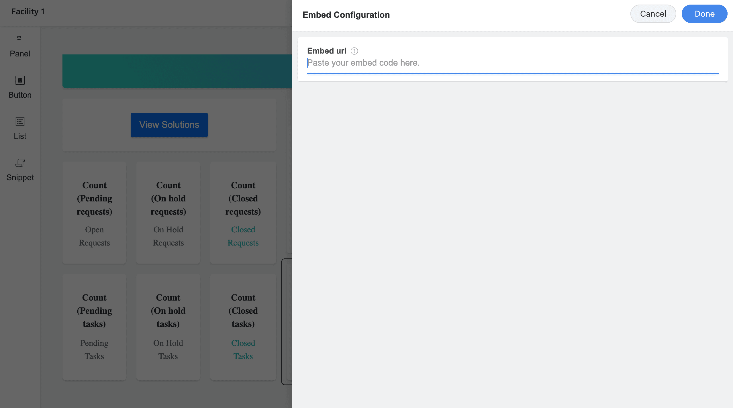The image size is (733, 408).
Task: Open the Closed Tasks link
Action: coord(243,350)
